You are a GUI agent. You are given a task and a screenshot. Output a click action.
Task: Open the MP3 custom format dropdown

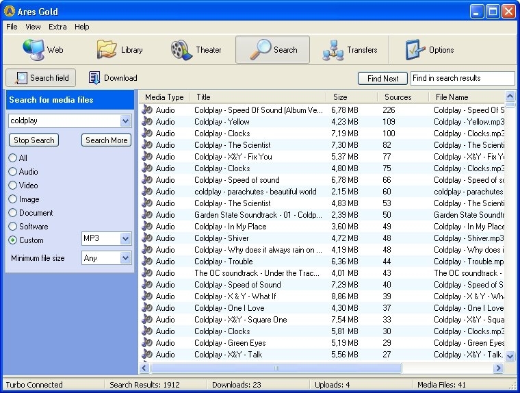pos(125,238)
